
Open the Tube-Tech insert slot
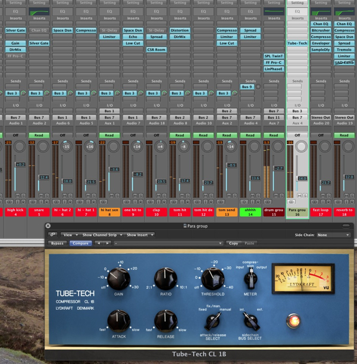coord(297,43)
